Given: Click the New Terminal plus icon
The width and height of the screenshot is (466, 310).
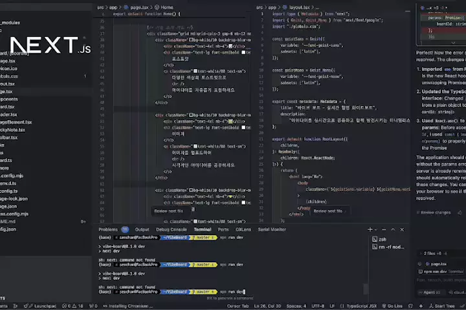Looking at the screenshot, I should (370, 229).
